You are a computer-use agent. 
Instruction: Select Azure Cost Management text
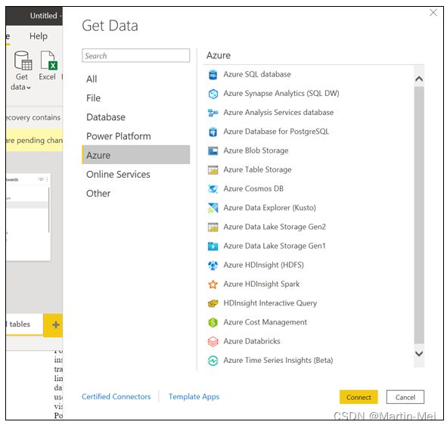point(265,323)
